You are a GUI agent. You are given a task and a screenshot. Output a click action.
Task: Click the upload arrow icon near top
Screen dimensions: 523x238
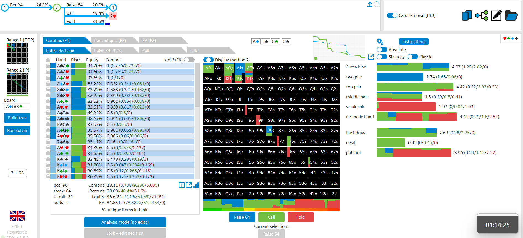point(370,4)
